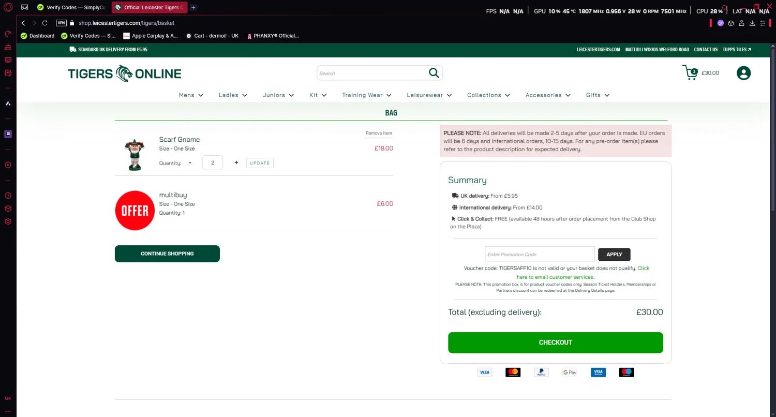Toggle the VPN badge in address bar
The image size is (776, 417).
point(61,23)
